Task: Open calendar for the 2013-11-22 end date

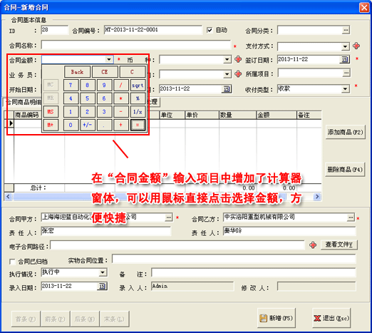Action: (227, 89)
